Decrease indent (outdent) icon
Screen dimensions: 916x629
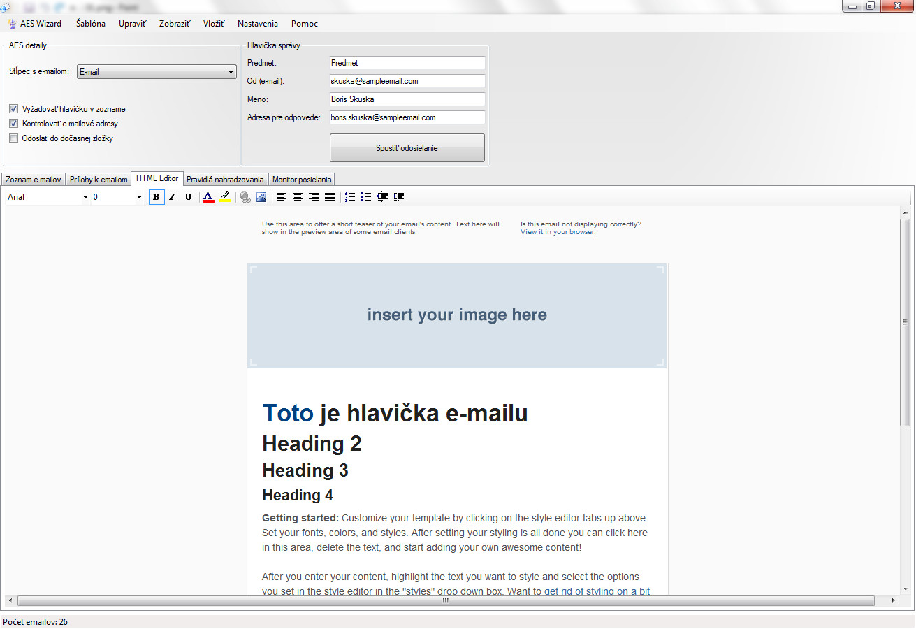coord(382,197)
